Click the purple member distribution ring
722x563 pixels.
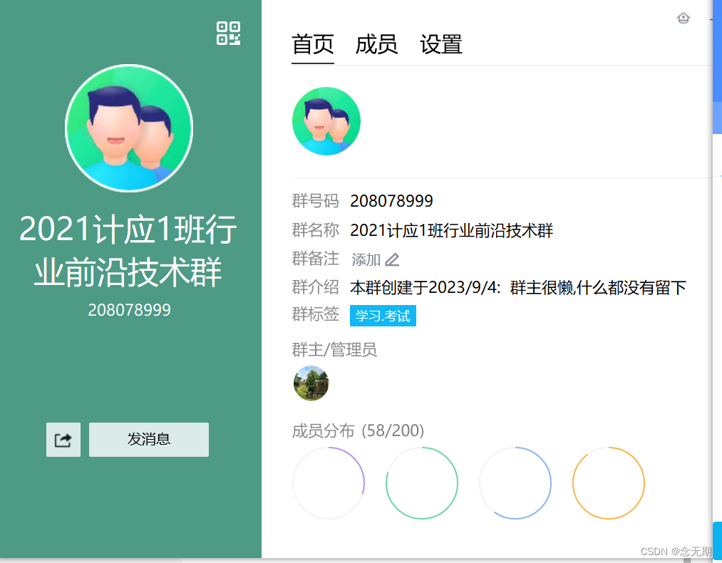(329, 483)
